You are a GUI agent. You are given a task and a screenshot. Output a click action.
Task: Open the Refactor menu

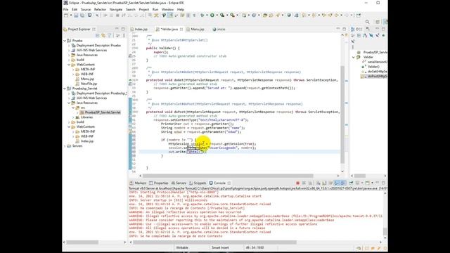(100, 9)
